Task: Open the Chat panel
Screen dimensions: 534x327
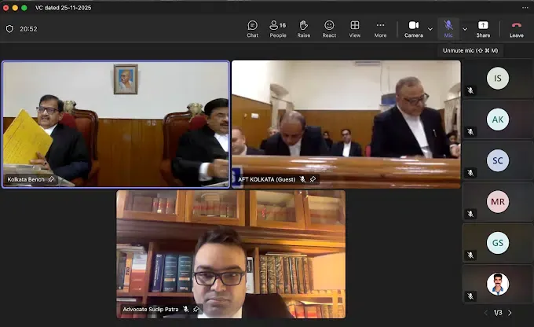Action: [252, 29]
